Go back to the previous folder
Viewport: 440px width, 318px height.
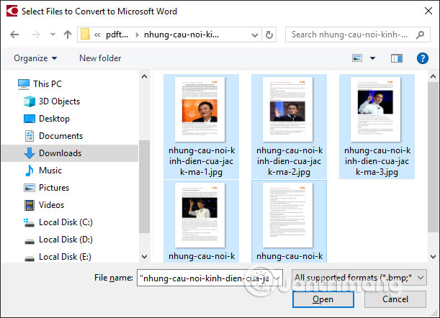pos(14,35)
